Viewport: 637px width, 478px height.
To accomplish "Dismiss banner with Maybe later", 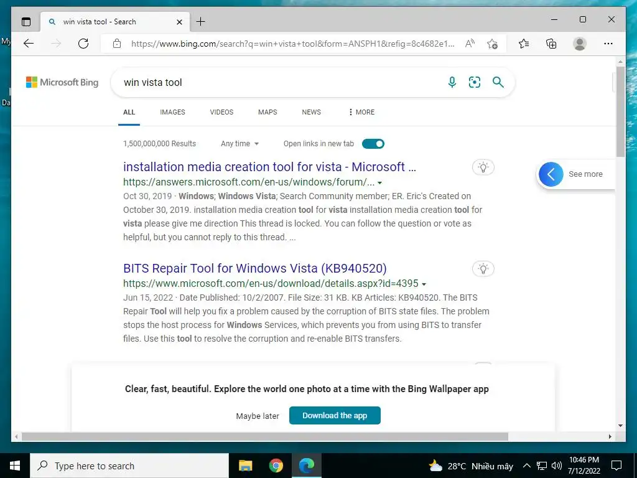I will click(258, 416).
